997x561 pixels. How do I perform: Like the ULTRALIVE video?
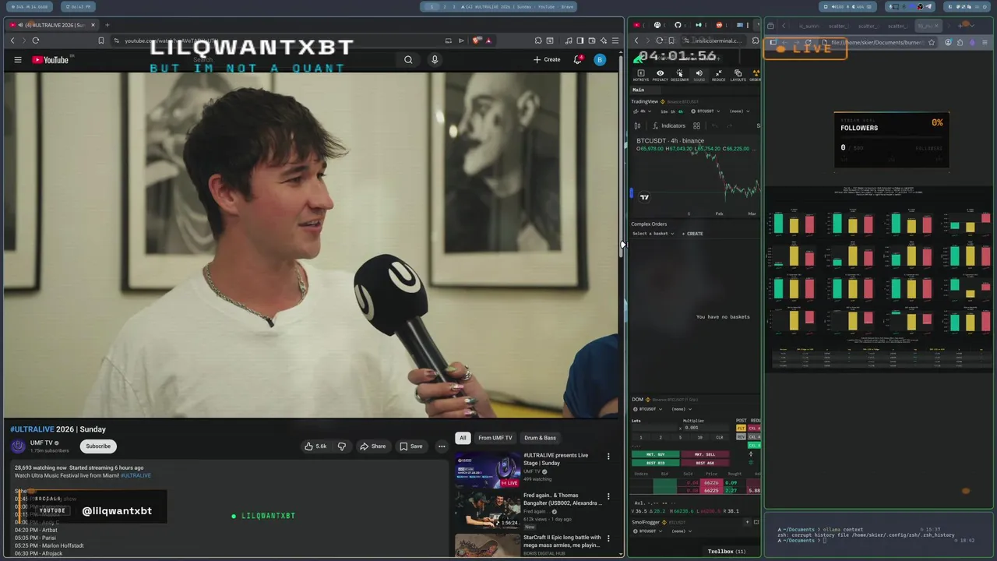[315, 446]
